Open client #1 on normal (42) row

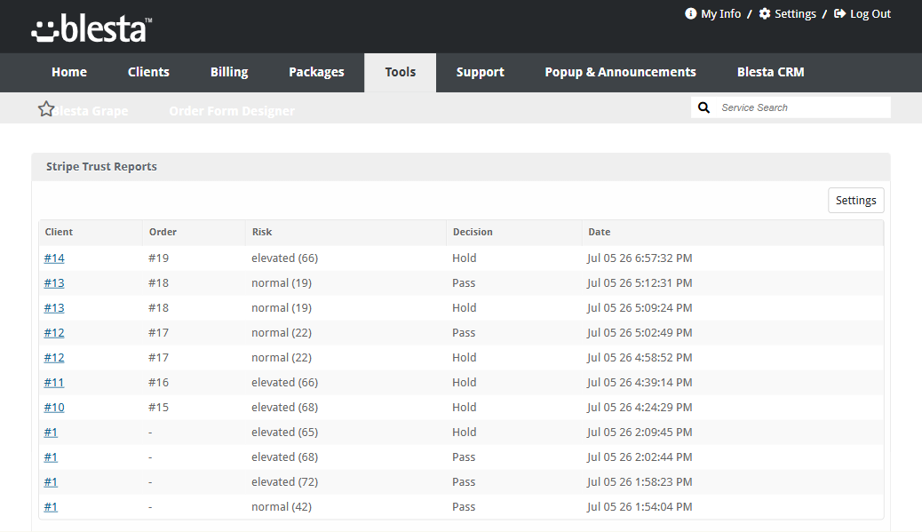tap(51, 507)
